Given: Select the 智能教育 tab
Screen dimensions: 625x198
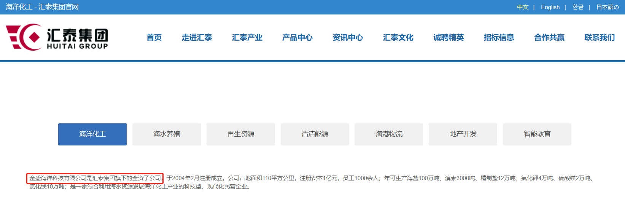Looking at the screenshot, I should 537,134.
